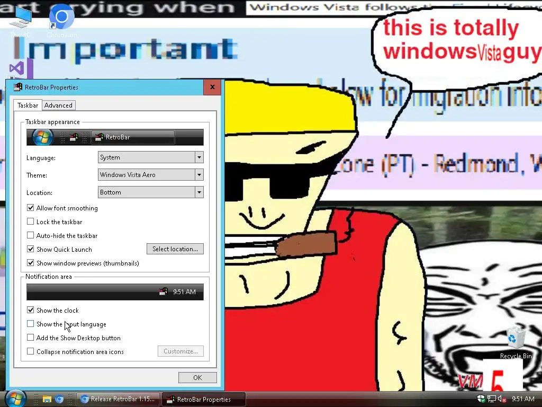Screen dimensions: 542x407
Task: Switch to Release RetroBar 1.15 taskbar window
Action: [x=118, y=399]
